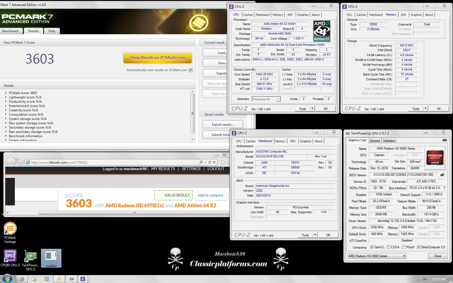Switch to GPU-Z Validation tab
Screen dimensions: 453x283
point(389,141)
